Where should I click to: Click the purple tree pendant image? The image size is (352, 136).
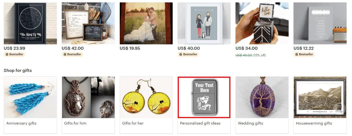(262, 97)
